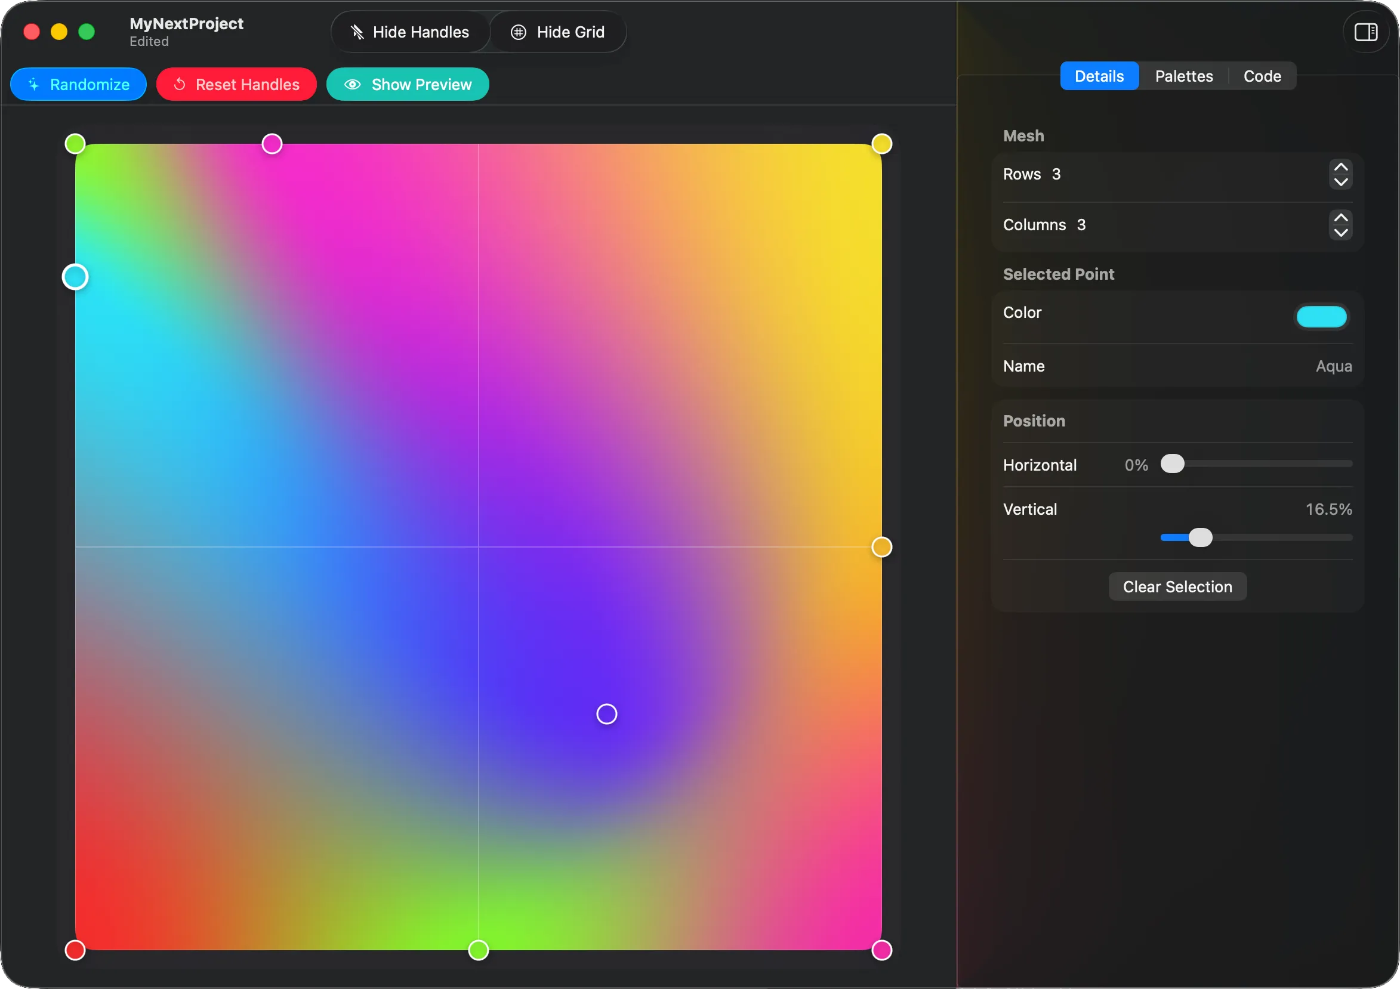This screenshot has width=1400, height=989.
Task: Toggle Hide Handles mode
Action: pyautogui.click(x=409, y=32)
